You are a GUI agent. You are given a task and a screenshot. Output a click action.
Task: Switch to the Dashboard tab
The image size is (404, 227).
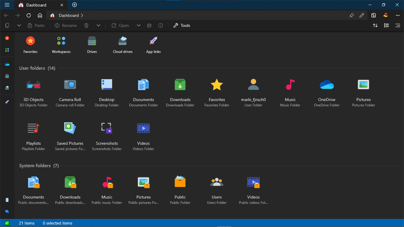coord(36,5)
